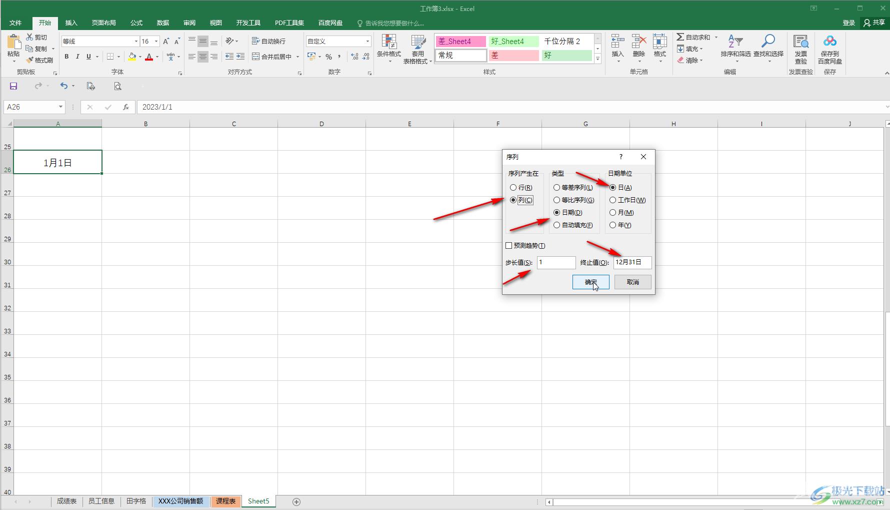Select 月(M) date unit

[621, 212]
